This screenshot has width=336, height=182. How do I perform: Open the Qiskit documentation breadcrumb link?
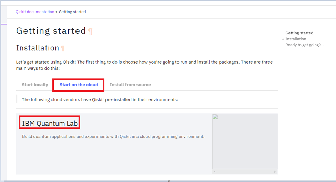point(35,12)
